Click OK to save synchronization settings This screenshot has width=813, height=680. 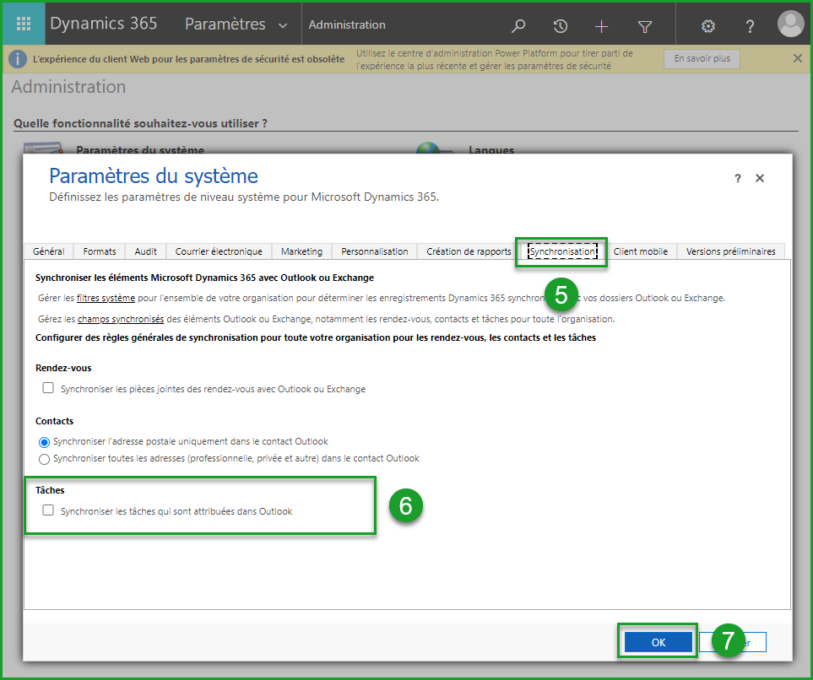(x=657, y=641)
